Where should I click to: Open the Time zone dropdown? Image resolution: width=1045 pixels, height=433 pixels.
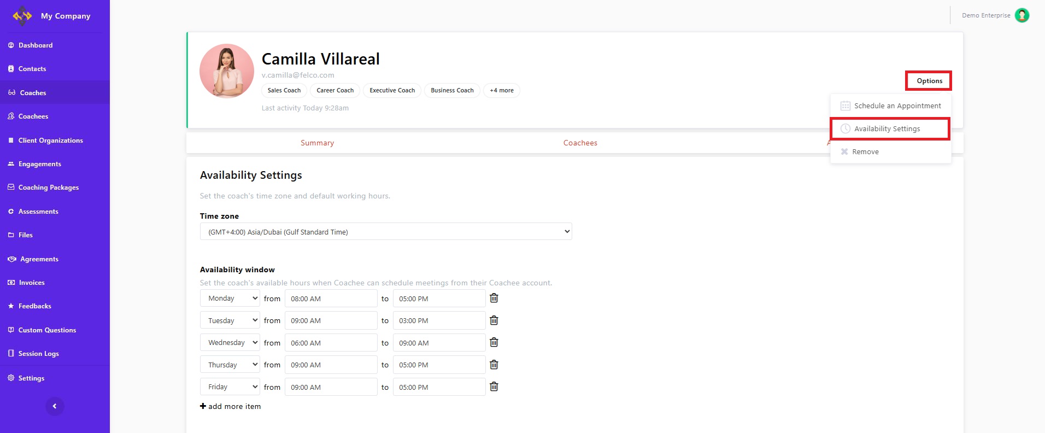[x=385, y=232]
